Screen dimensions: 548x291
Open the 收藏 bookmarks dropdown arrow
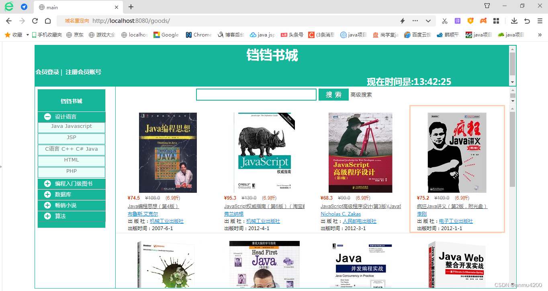coord(27,35)
